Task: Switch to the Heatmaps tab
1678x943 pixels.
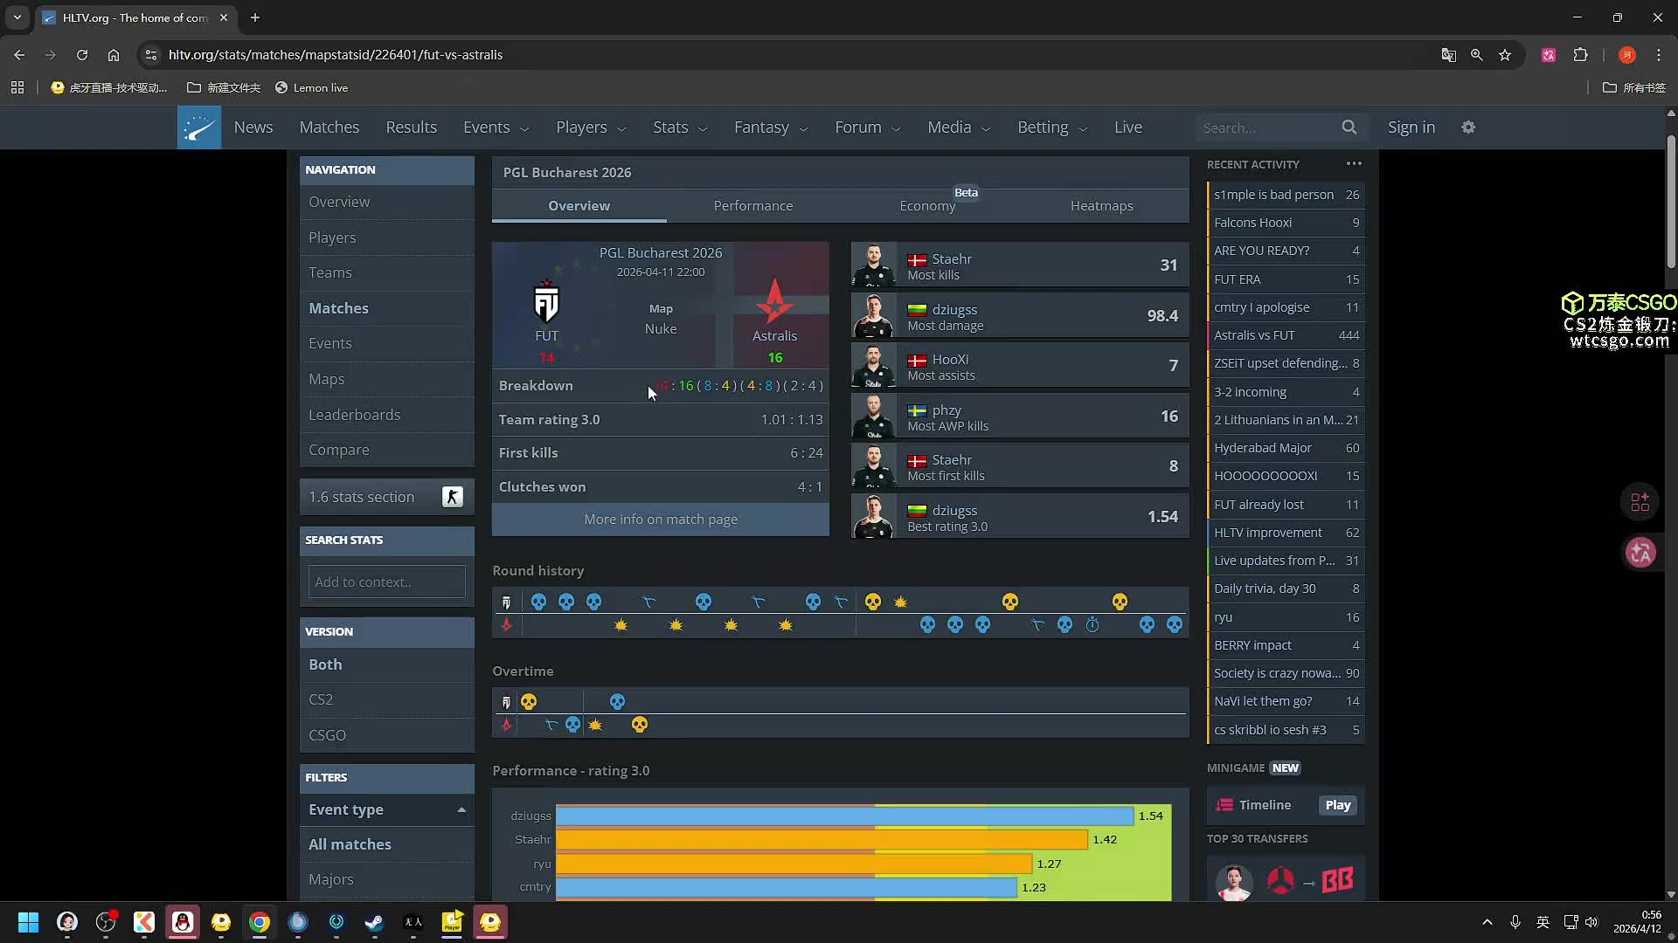Action: click(x=1101, y=206)
